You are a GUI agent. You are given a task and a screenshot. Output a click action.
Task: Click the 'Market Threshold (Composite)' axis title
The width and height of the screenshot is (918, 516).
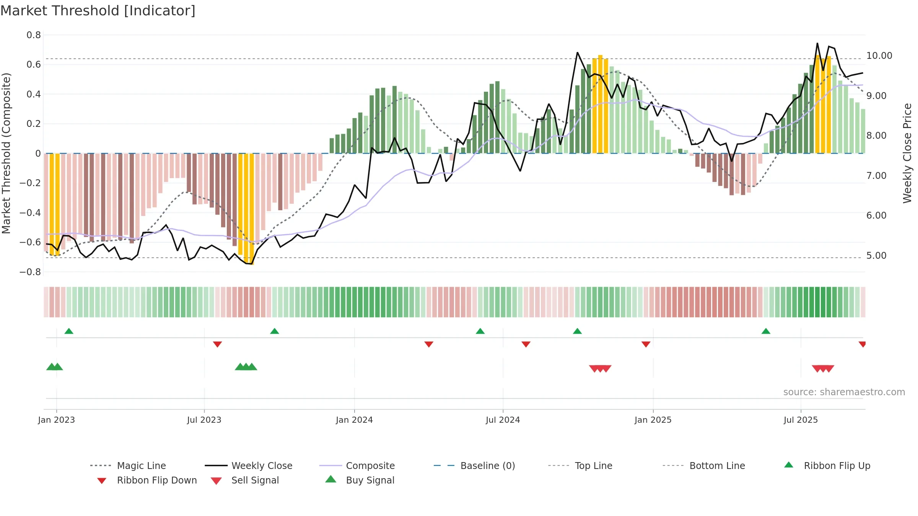tap(6, 153)
